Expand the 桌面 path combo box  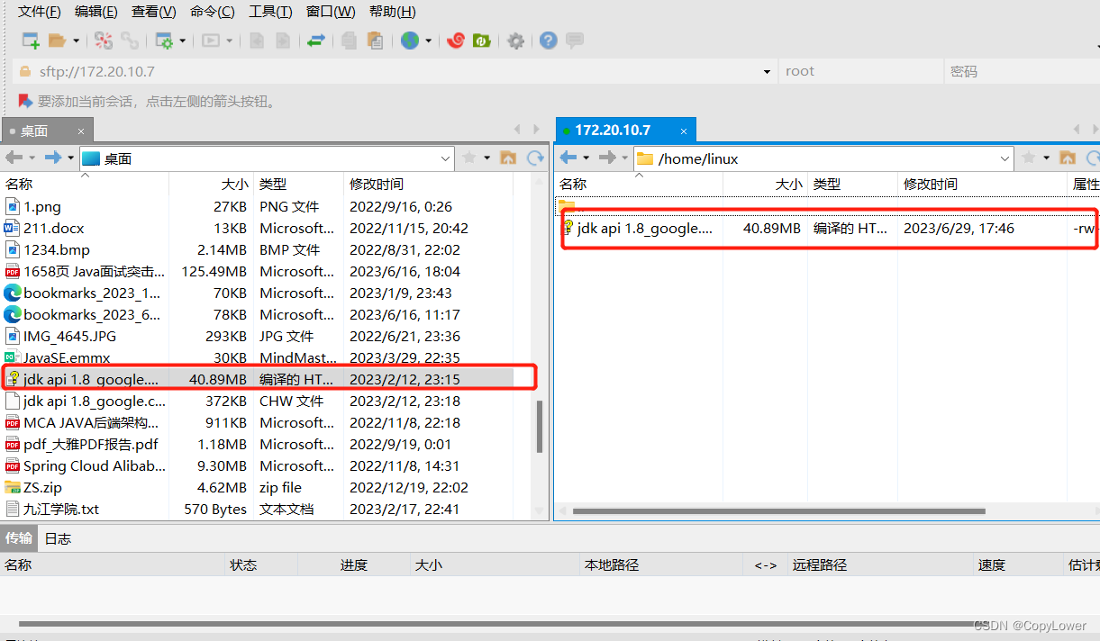pyautogui.click(x=446, y=158)
